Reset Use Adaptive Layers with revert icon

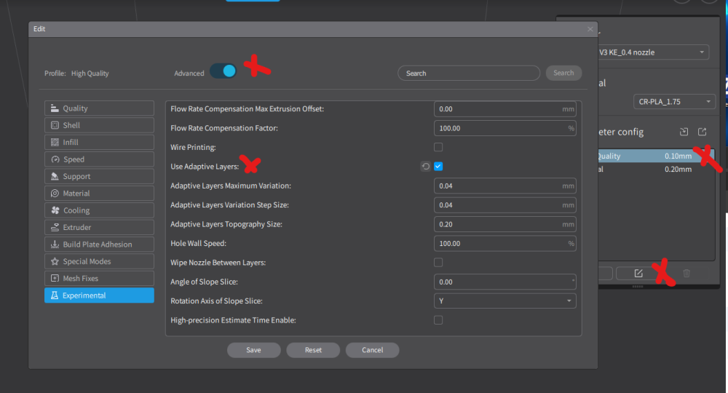tap(425, 166)
